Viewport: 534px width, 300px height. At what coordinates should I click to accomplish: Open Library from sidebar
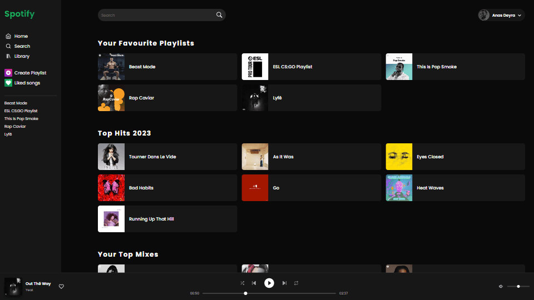22,56
